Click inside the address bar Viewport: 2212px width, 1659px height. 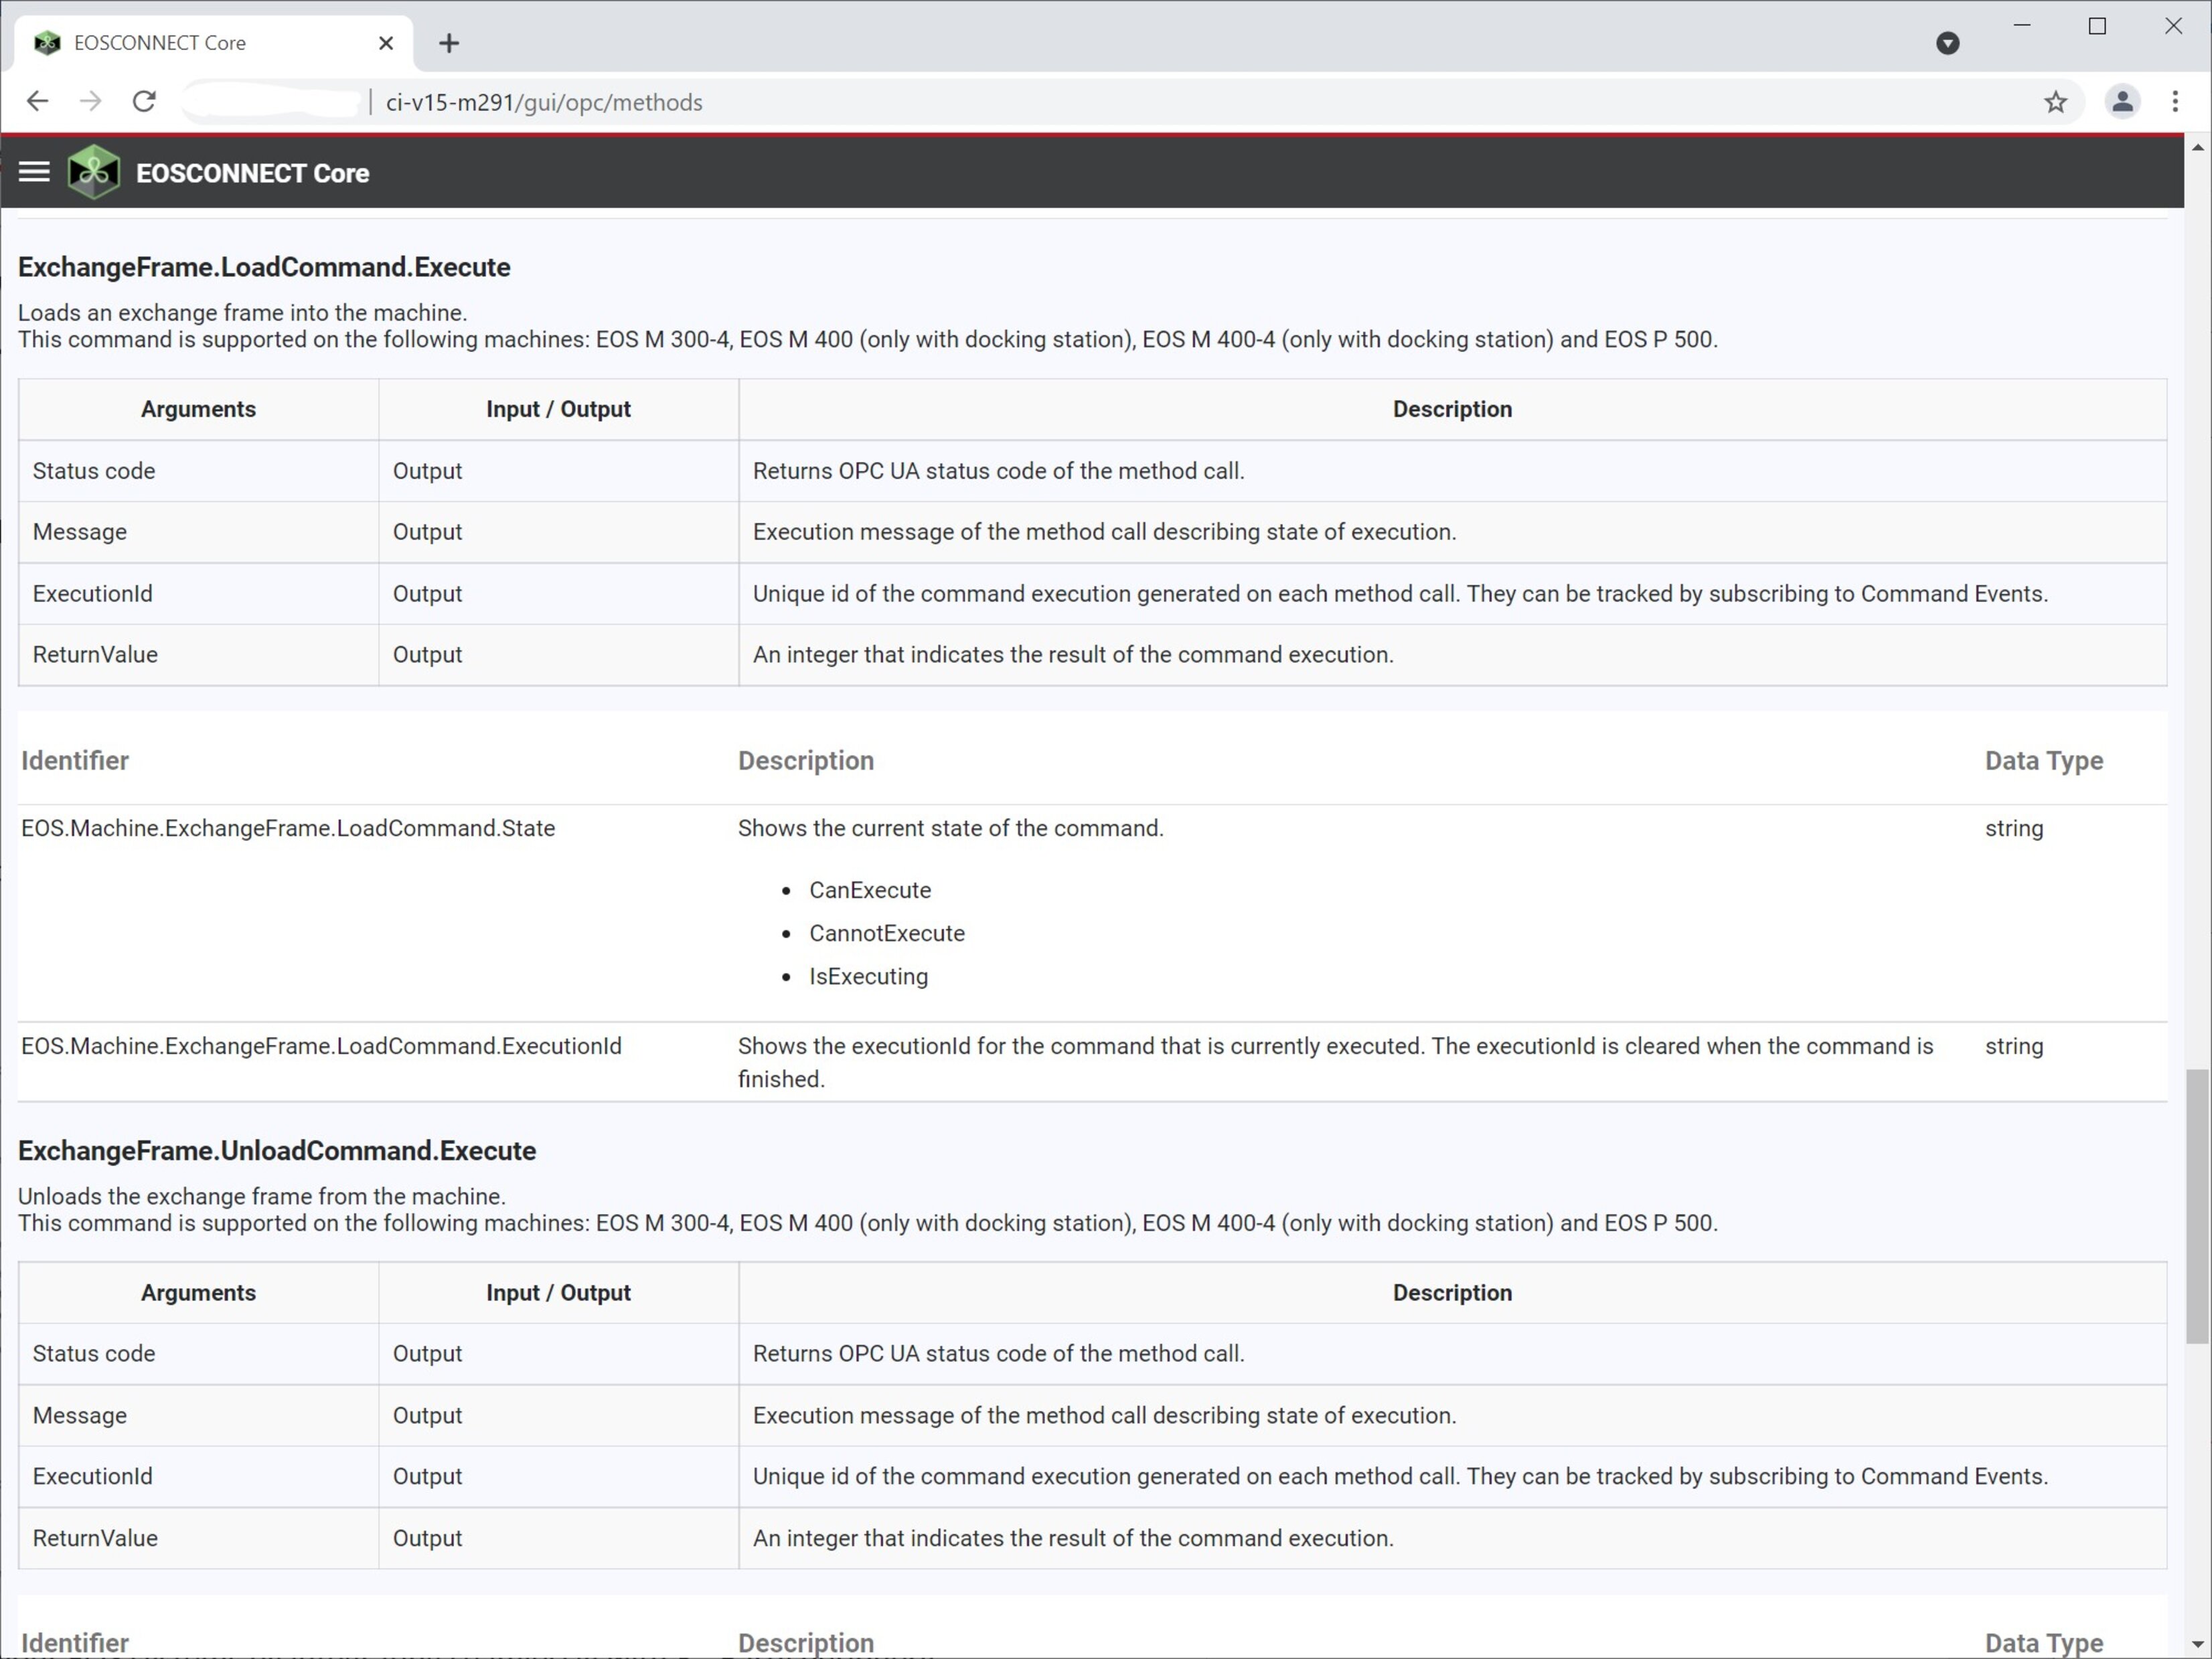(700, 101)
